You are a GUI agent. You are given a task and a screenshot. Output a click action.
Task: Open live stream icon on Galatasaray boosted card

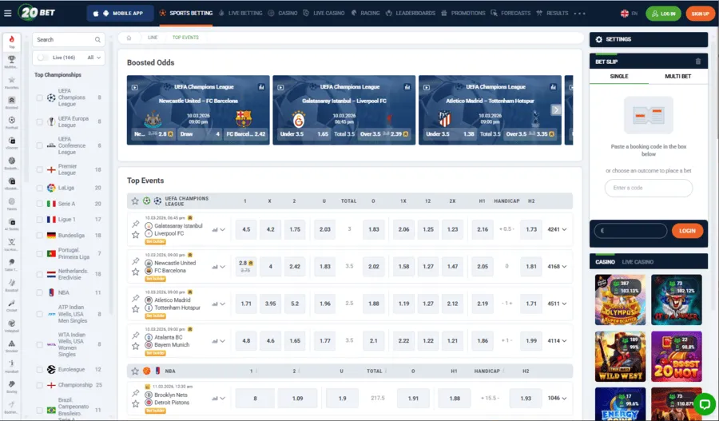point(280,87)
